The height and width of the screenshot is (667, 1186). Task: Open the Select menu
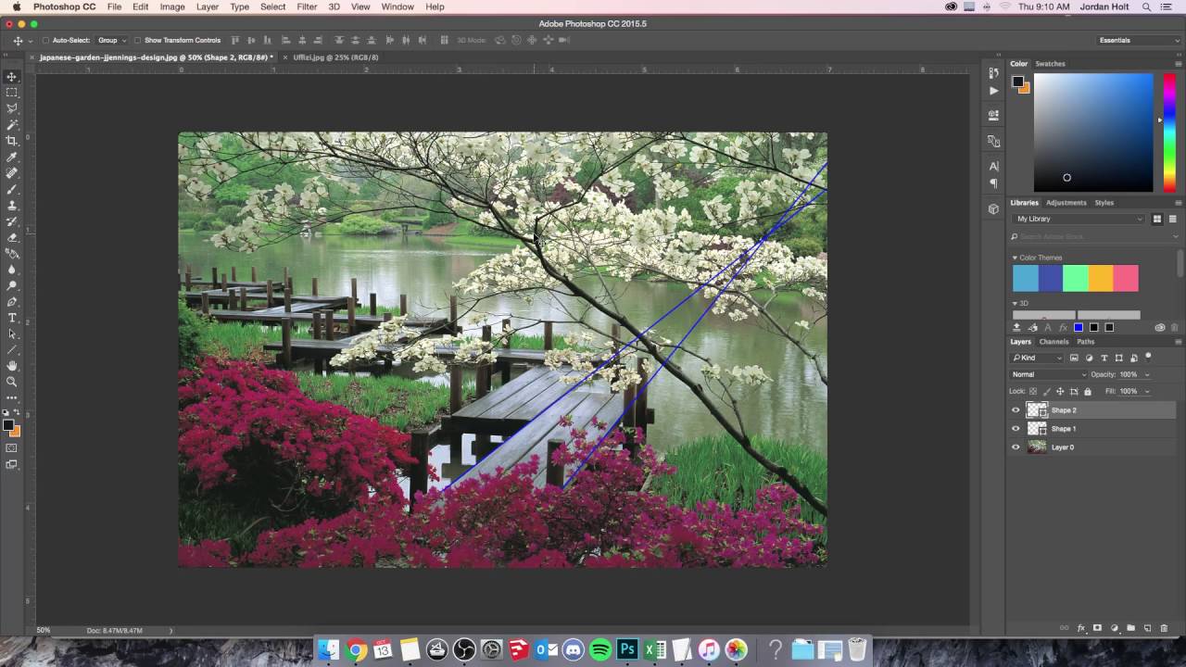pyautogui.click(x=272, y=6)
